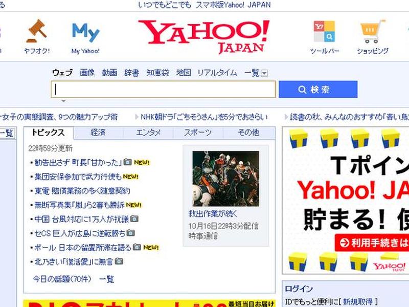Click the Yahoo! JAPAN logo
The image size is (409, 307).
point(203,36)
